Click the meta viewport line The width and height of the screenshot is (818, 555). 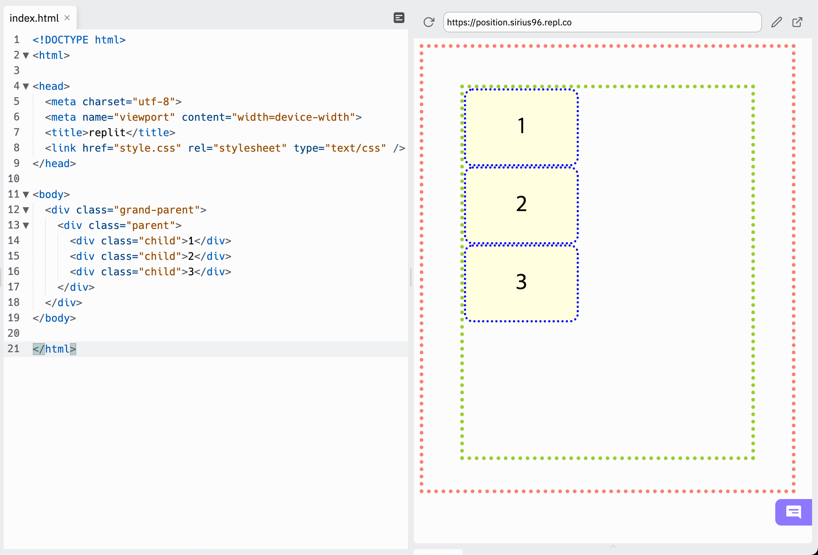[x=203, y=117]
